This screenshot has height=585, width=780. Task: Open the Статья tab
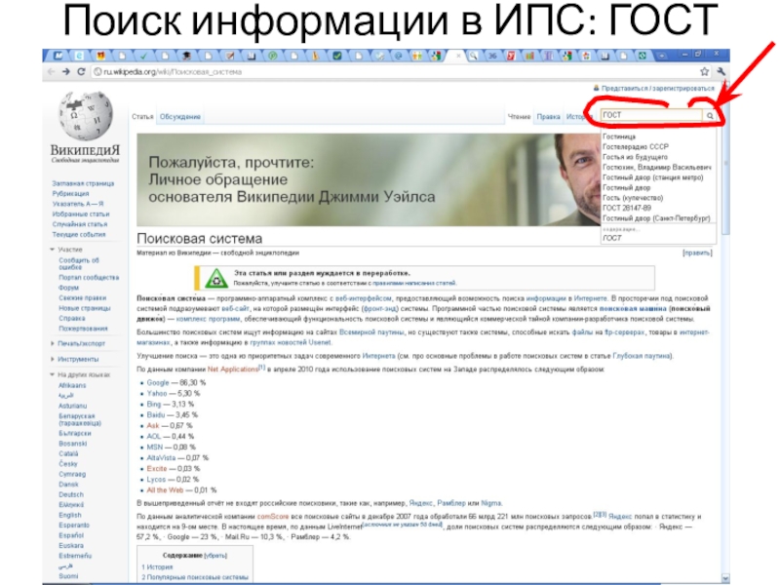point(142,117)
